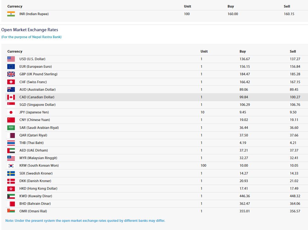The height and width of the screenshot is (230, 308).
Task: Click the Japanese flag icon beside JPY
Action: (11, 112)
